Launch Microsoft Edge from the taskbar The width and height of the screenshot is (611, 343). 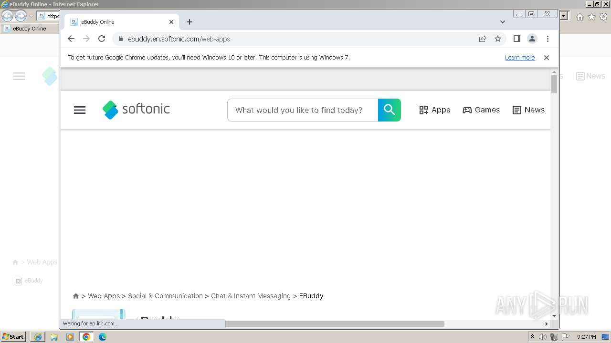pyautogui.click(x=103, y=337)
